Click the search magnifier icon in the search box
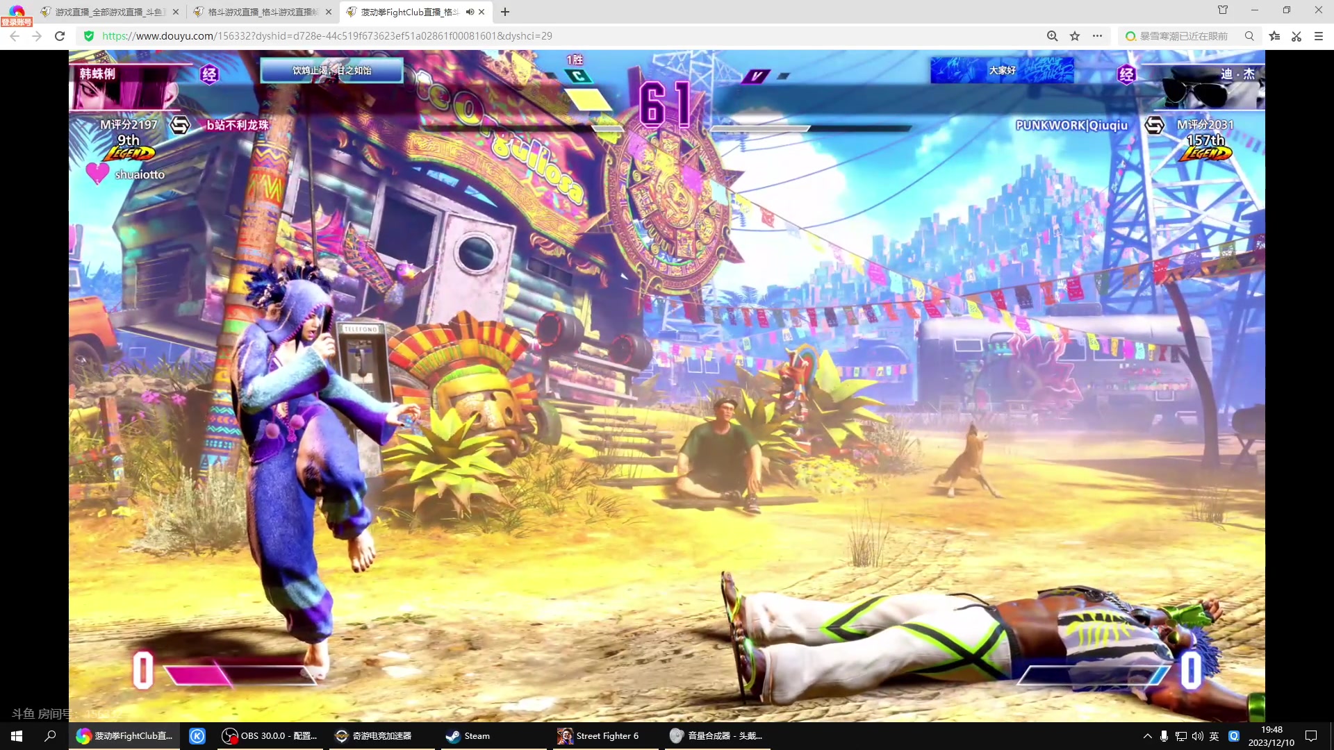This screenshot has height=750, width=1334. point(1249,36)
